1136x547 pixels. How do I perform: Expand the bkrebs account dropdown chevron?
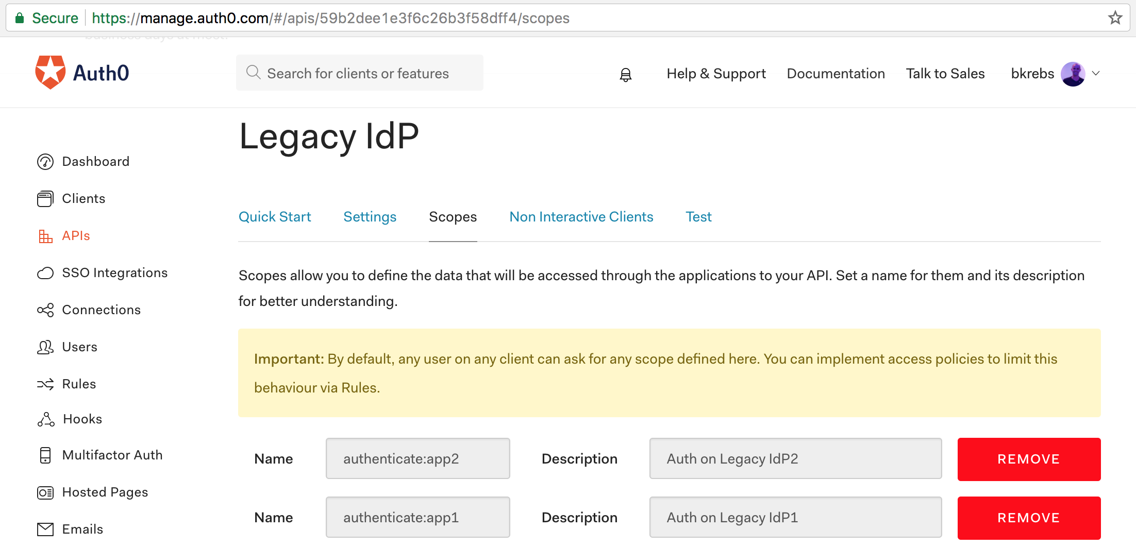click(x=1096, y=74)
